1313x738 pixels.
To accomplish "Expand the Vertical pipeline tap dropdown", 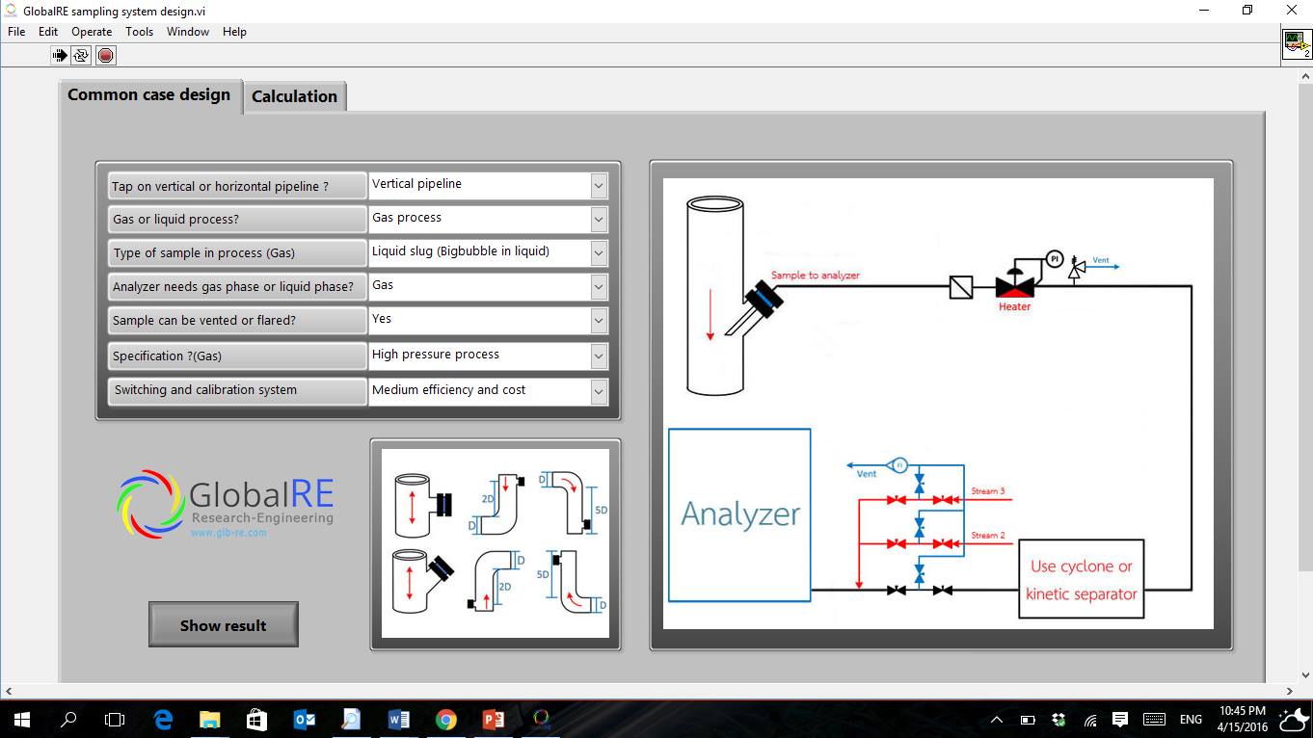I will pos(599,186).
